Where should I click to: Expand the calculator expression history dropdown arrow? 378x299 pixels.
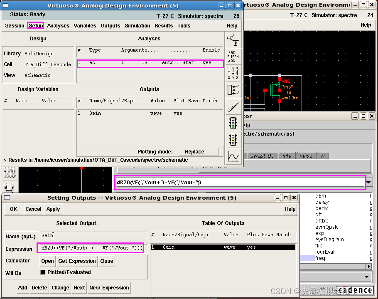pyautogui.click(x=369, y=183)
